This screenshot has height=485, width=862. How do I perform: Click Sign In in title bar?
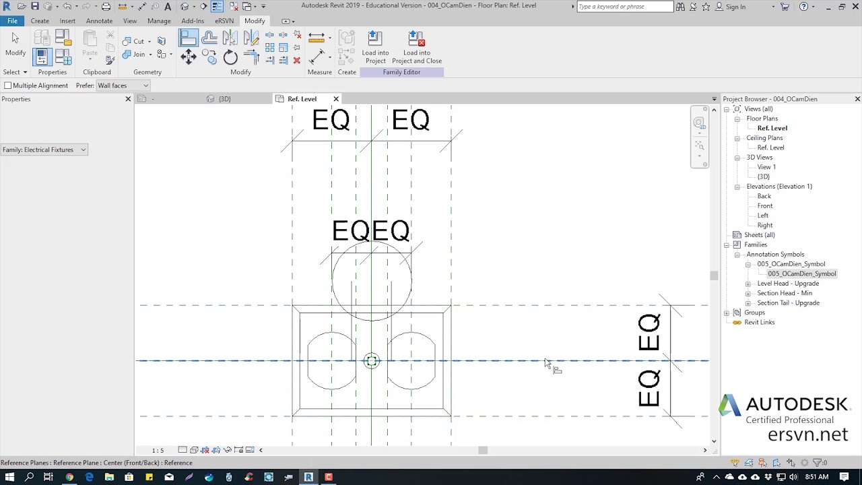pos(735,7)
